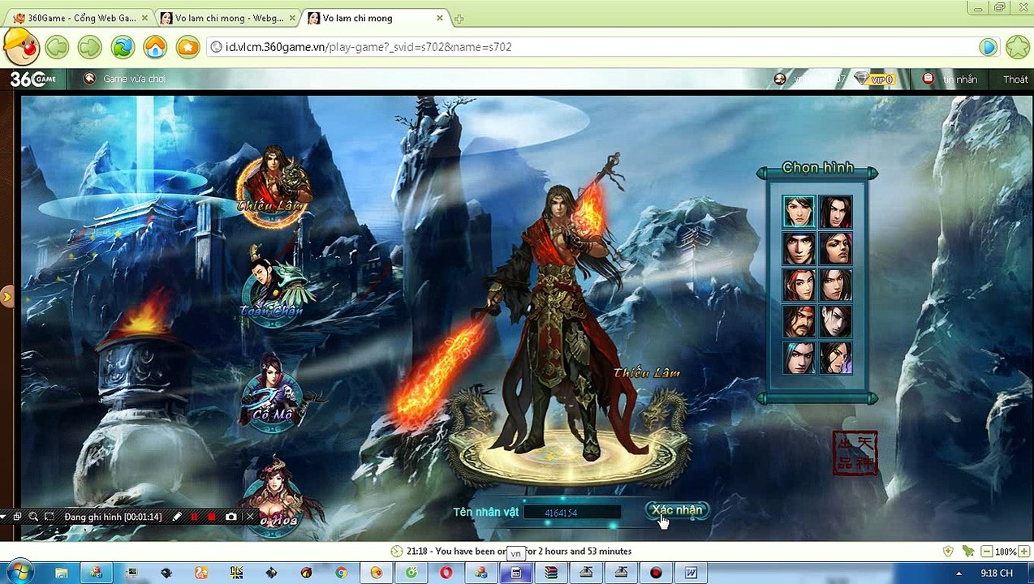Pause the screen recording
The height and width of the screenshot is (584, 1034).
[x=194, y=517]
